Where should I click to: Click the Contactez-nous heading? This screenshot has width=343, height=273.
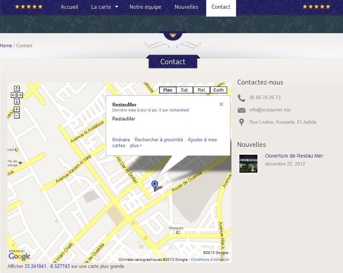coord(260,82)
